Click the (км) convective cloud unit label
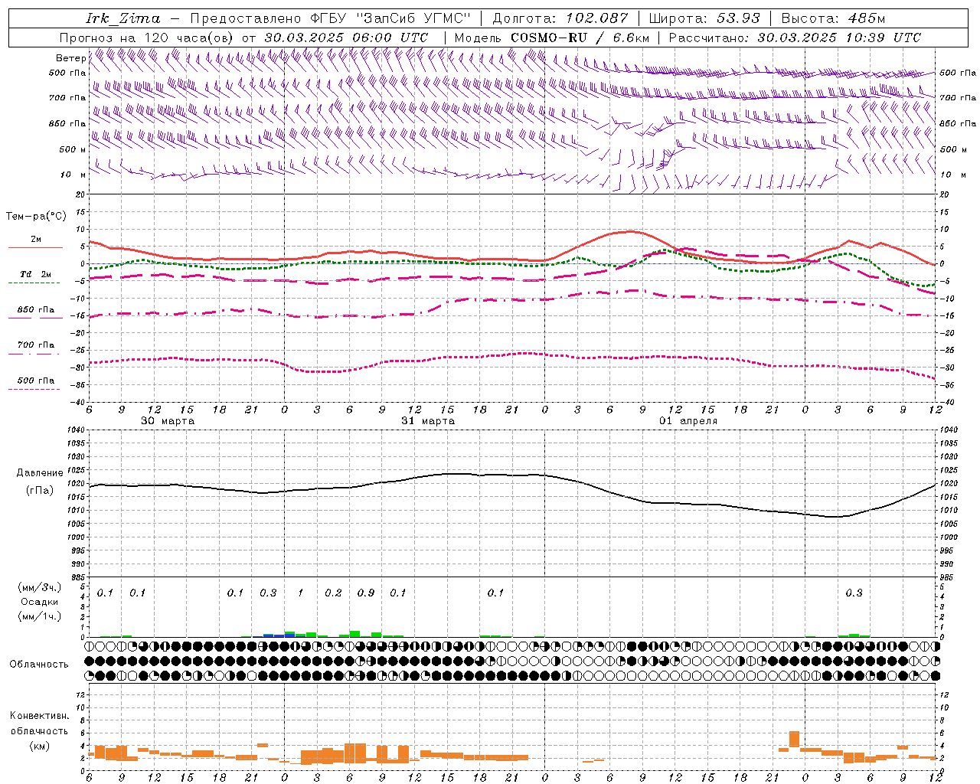 [x=40, y=746]
